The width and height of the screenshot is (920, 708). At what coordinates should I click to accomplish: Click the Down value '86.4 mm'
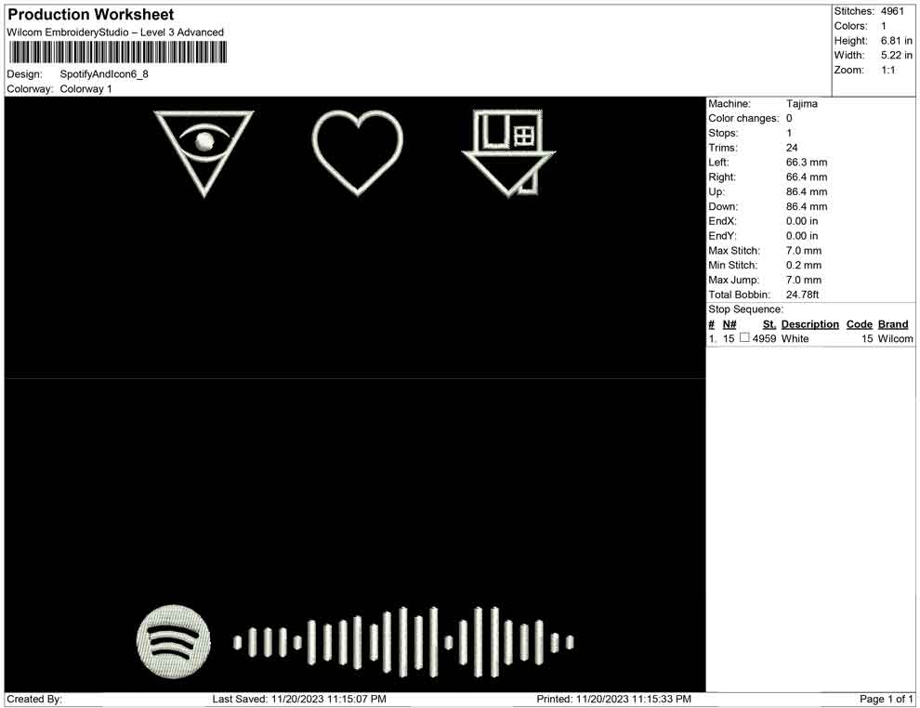click(x=807, y=206)
